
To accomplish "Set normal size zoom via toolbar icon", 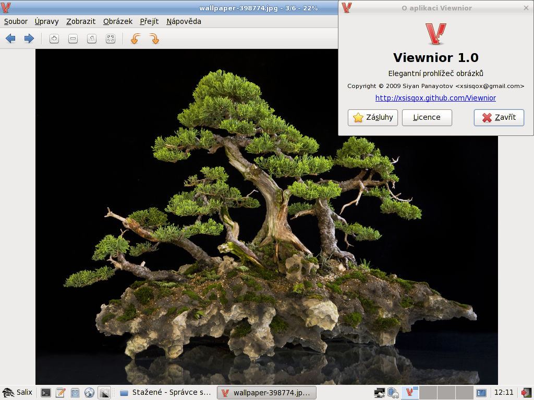I will (92, 39).
